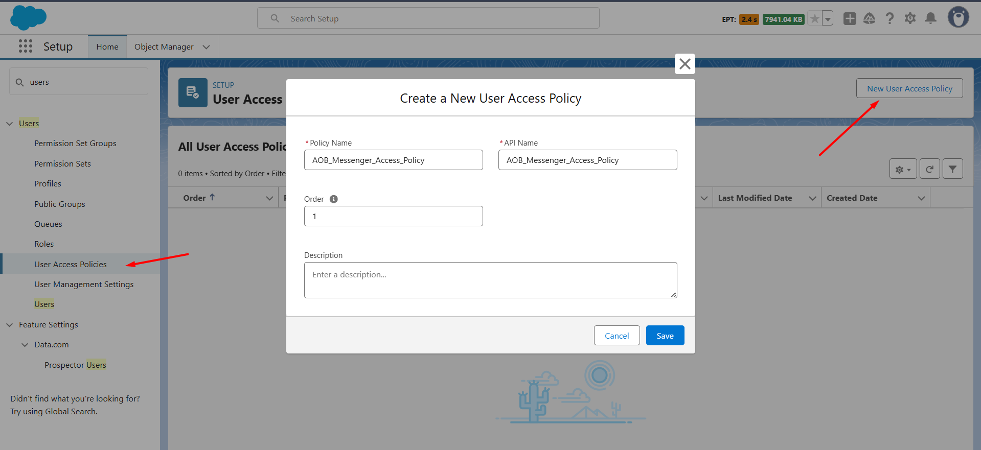Expand the Object Manager tab dropdown chevron
The height and width of the screenshot is (450, 981).
[207, 47]
